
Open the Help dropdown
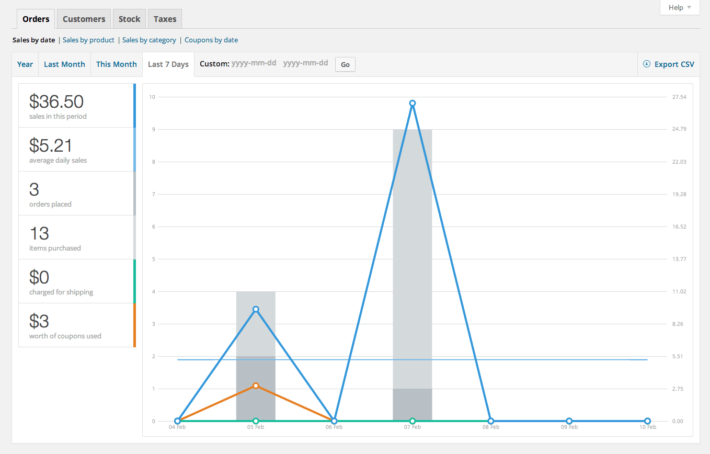tap(679, 7)
